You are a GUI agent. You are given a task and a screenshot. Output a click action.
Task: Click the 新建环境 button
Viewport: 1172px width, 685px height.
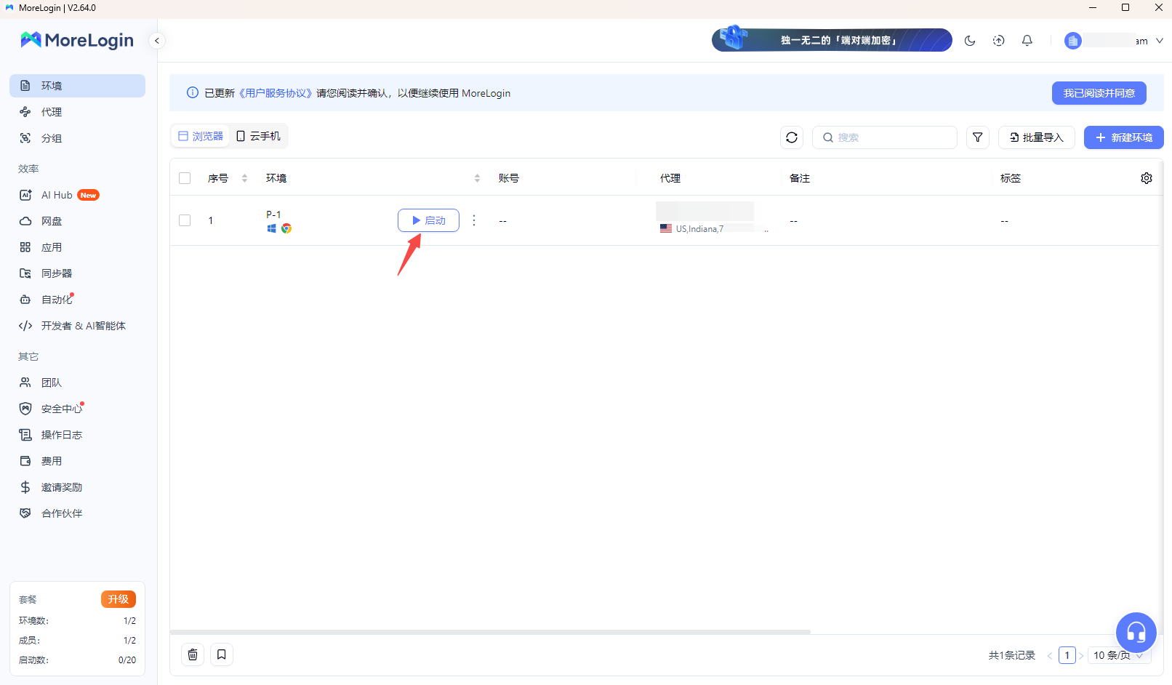coord(1124,137)
